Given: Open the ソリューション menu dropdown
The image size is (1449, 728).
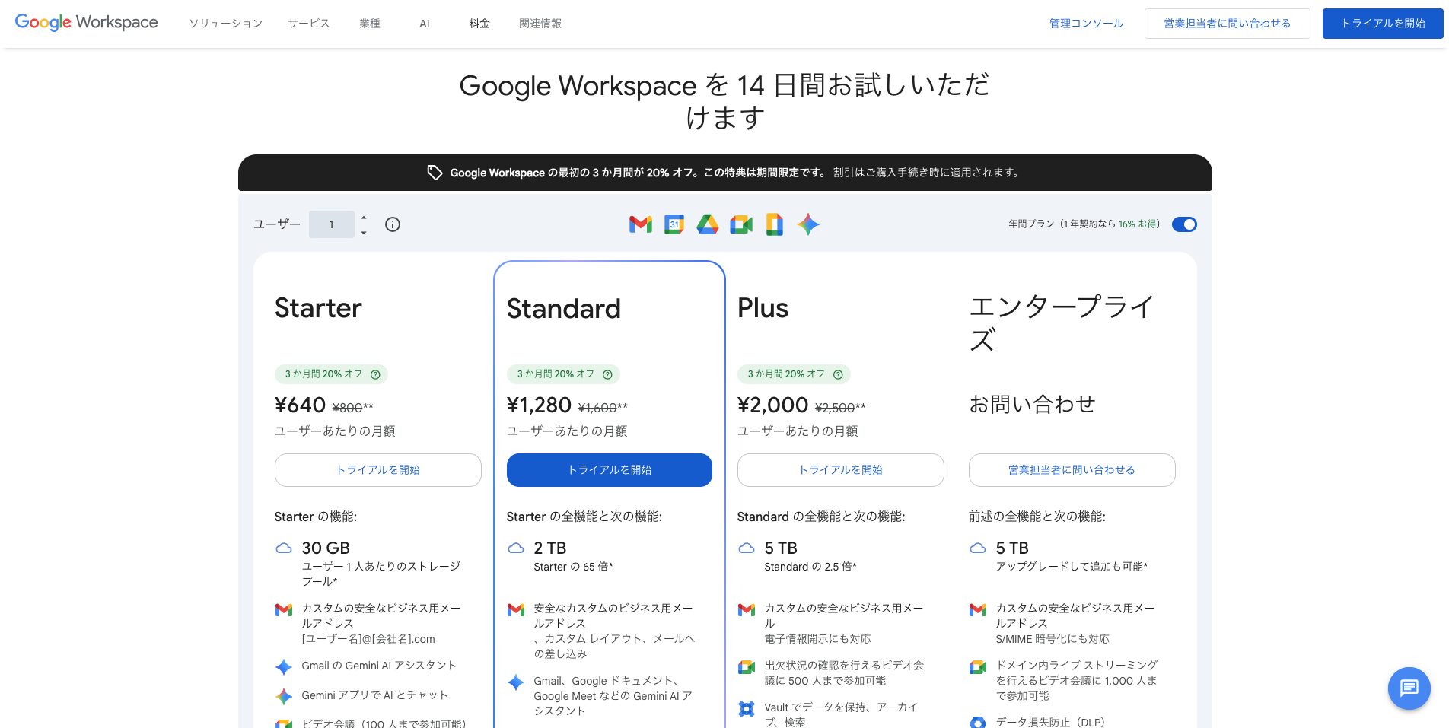Looking at the screenshot, I should pos(225,24).
